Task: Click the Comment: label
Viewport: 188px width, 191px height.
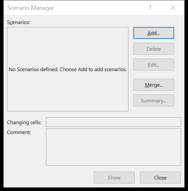Action: pos(19,132)
